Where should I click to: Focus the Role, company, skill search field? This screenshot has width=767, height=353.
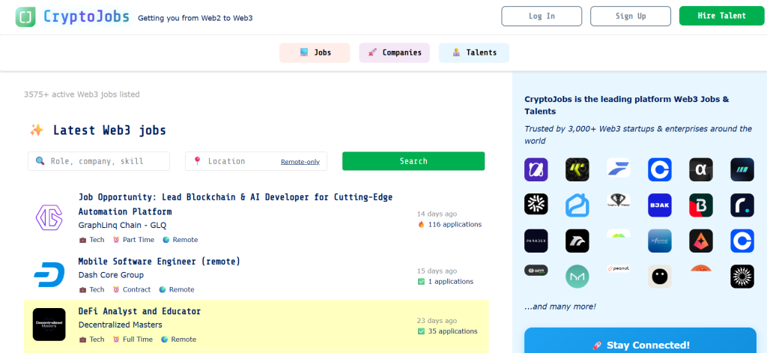(99, 161)
